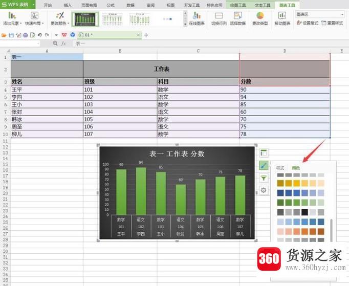349x286 pixels.
Task: Pick the dark blue color scheme row
Action: 300,193
